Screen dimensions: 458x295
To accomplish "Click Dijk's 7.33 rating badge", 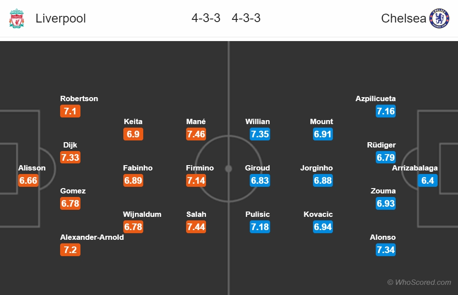I will [x=70, y=157].
